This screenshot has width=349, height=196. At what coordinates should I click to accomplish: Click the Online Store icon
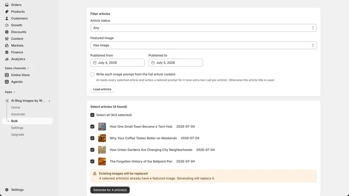(7, 75)
